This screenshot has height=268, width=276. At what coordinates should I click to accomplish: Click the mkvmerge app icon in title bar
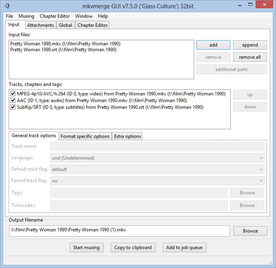click(x=7, y=6)
